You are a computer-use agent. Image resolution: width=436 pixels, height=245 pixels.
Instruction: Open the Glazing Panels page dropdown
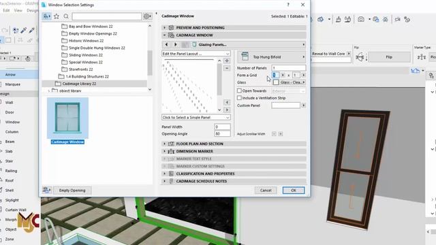tap(248, 44)
